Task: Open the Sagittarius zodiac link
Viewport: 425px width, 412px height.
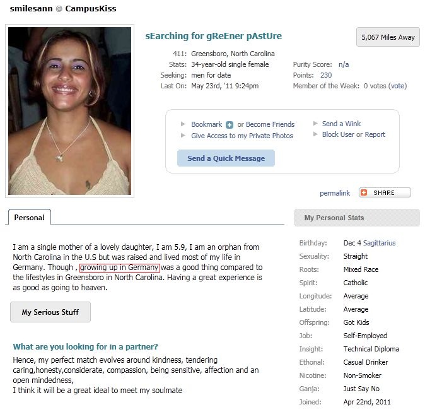Action: [379, 243]
